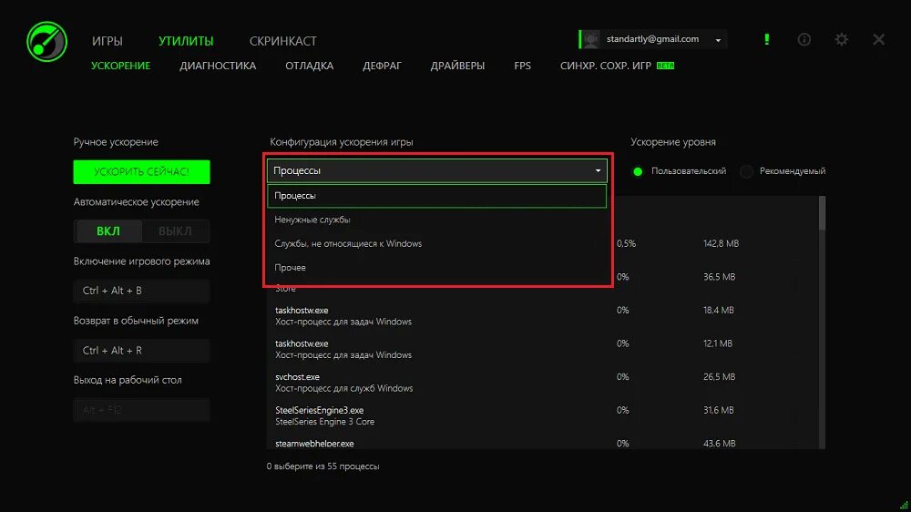The image size is (911, 512).
Task: Click the 26,5 MB memory value
Action: [x=720, y=376]
